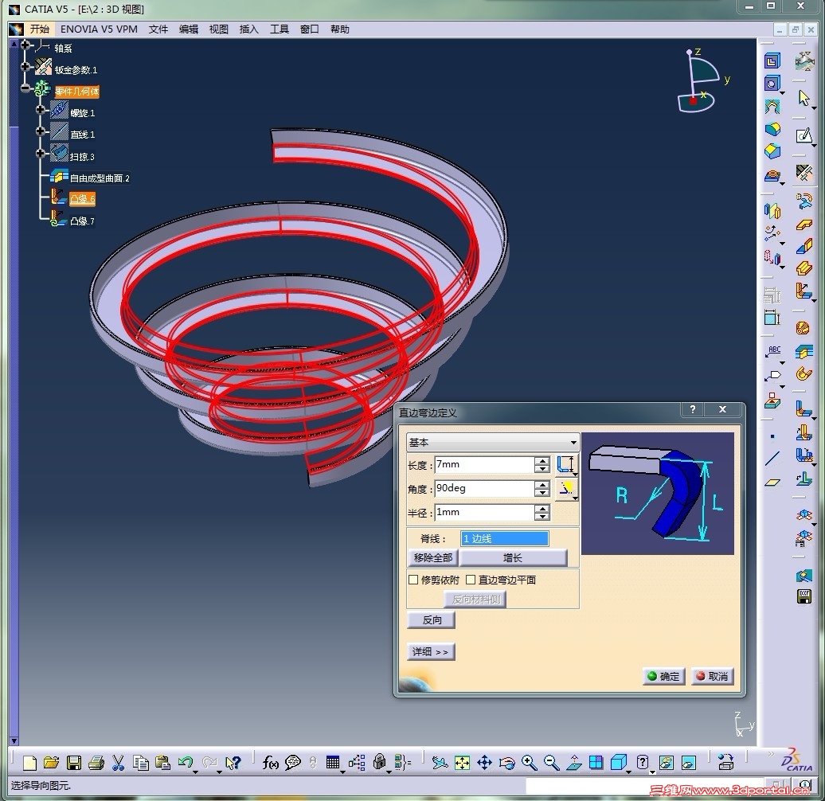Open the 基本 dropdown in the dialog
The width and height of the screenshot is (825, 801).
point(492,443)
